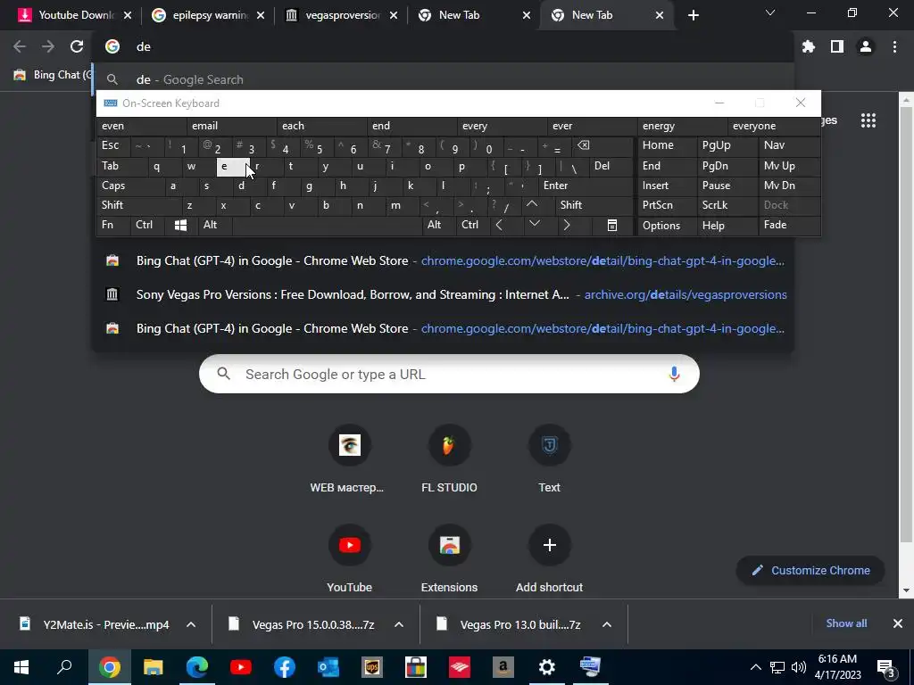Open the Chrome profile avatar icon
Image resolution: width=914 pixels, height=685 pixels.
click(x=866, y=46)
